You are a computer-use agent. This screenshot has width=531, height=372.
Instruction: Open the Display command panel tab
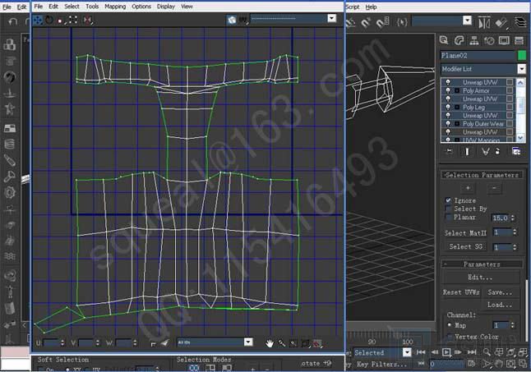point(504,40)
